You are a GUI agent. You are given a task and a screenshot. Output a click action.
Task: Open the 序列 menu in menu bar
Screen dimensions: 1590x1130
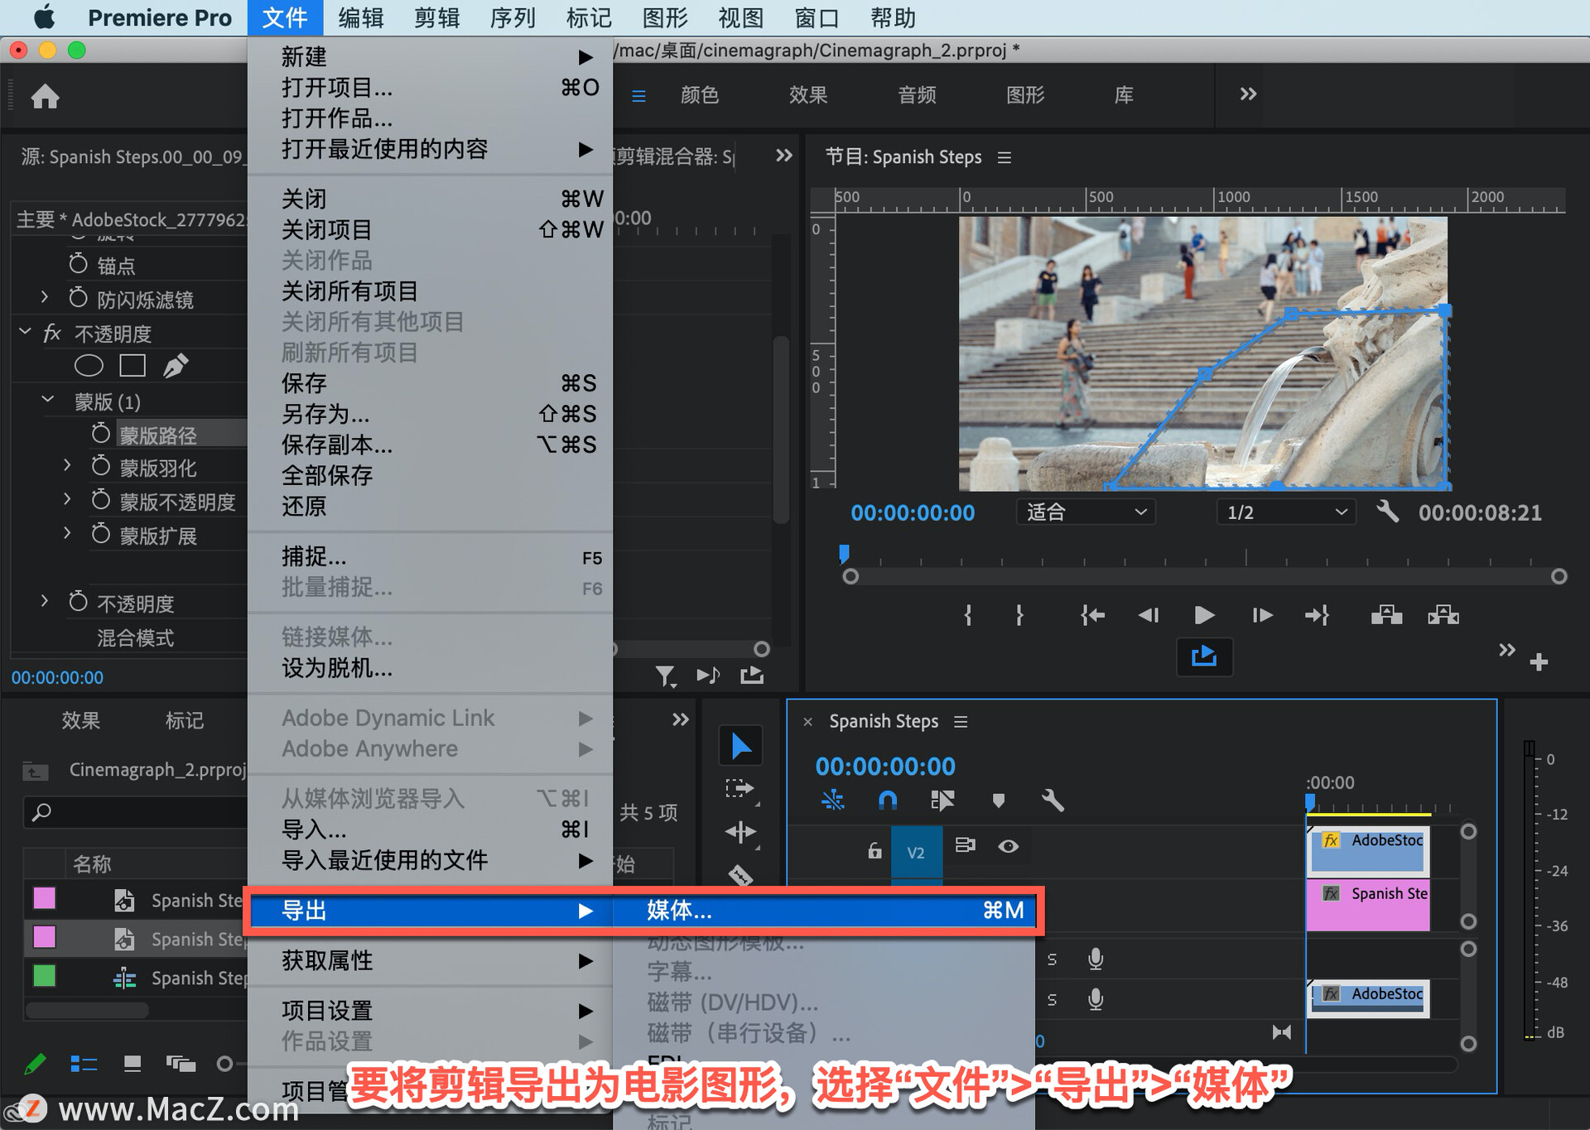pos(513,17)
